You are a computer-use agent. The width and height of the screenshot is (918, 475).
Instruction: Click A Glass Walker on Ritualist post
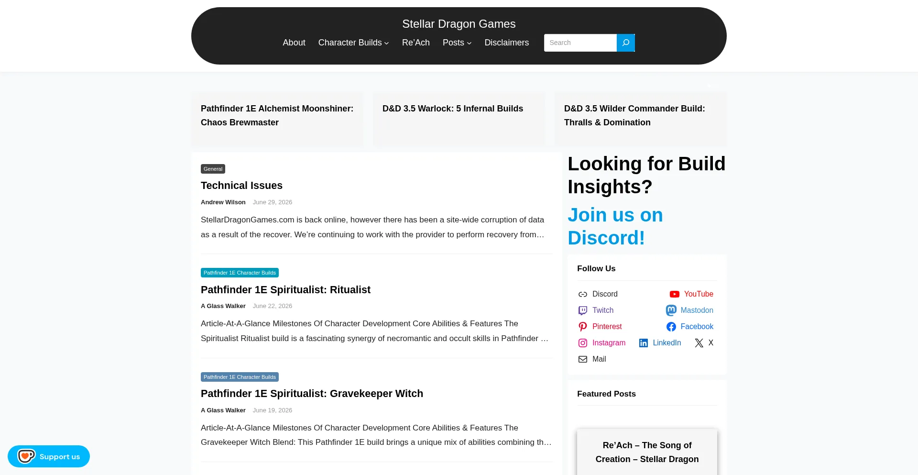click(223, 306)
